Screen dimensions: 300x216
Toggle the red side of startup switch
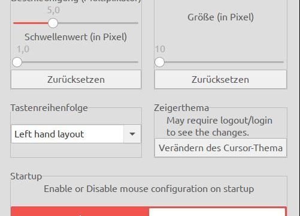(x=80, y=211)
